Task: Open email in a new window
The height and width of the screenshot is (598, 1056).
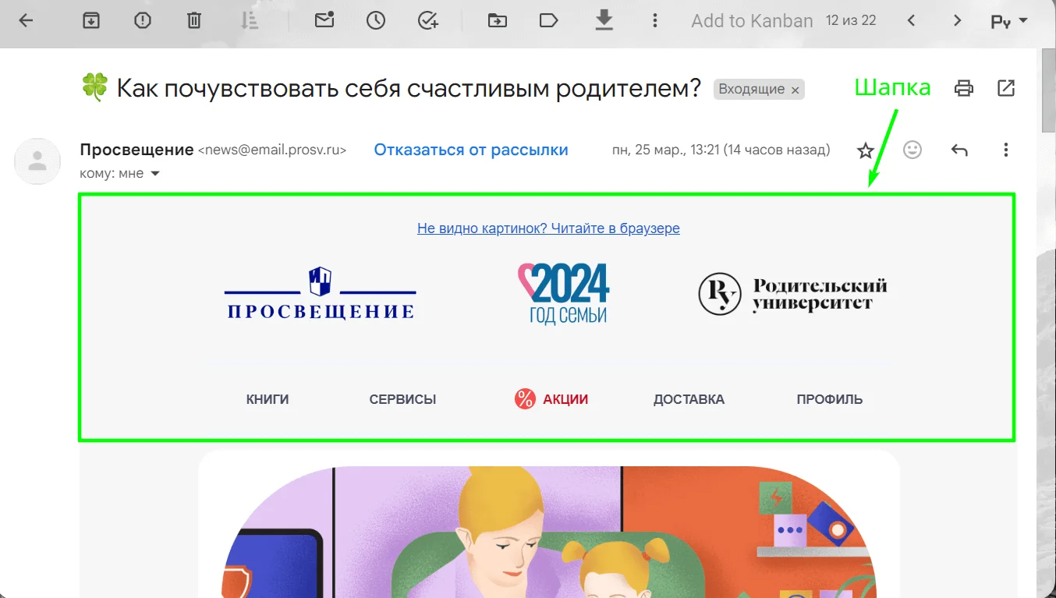Action: coord(1006,88)
